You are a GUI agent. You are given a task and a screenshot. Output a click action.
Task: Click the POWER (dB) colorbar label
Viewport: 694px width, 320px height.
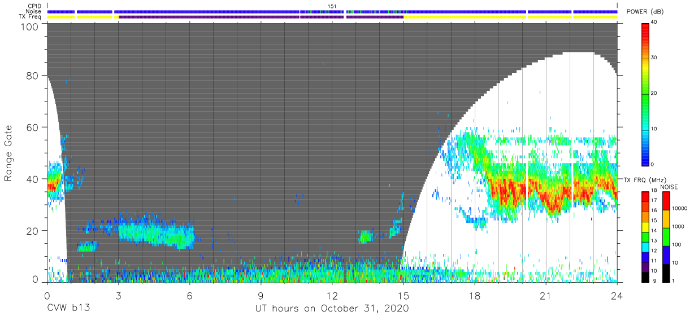point(645,12)
